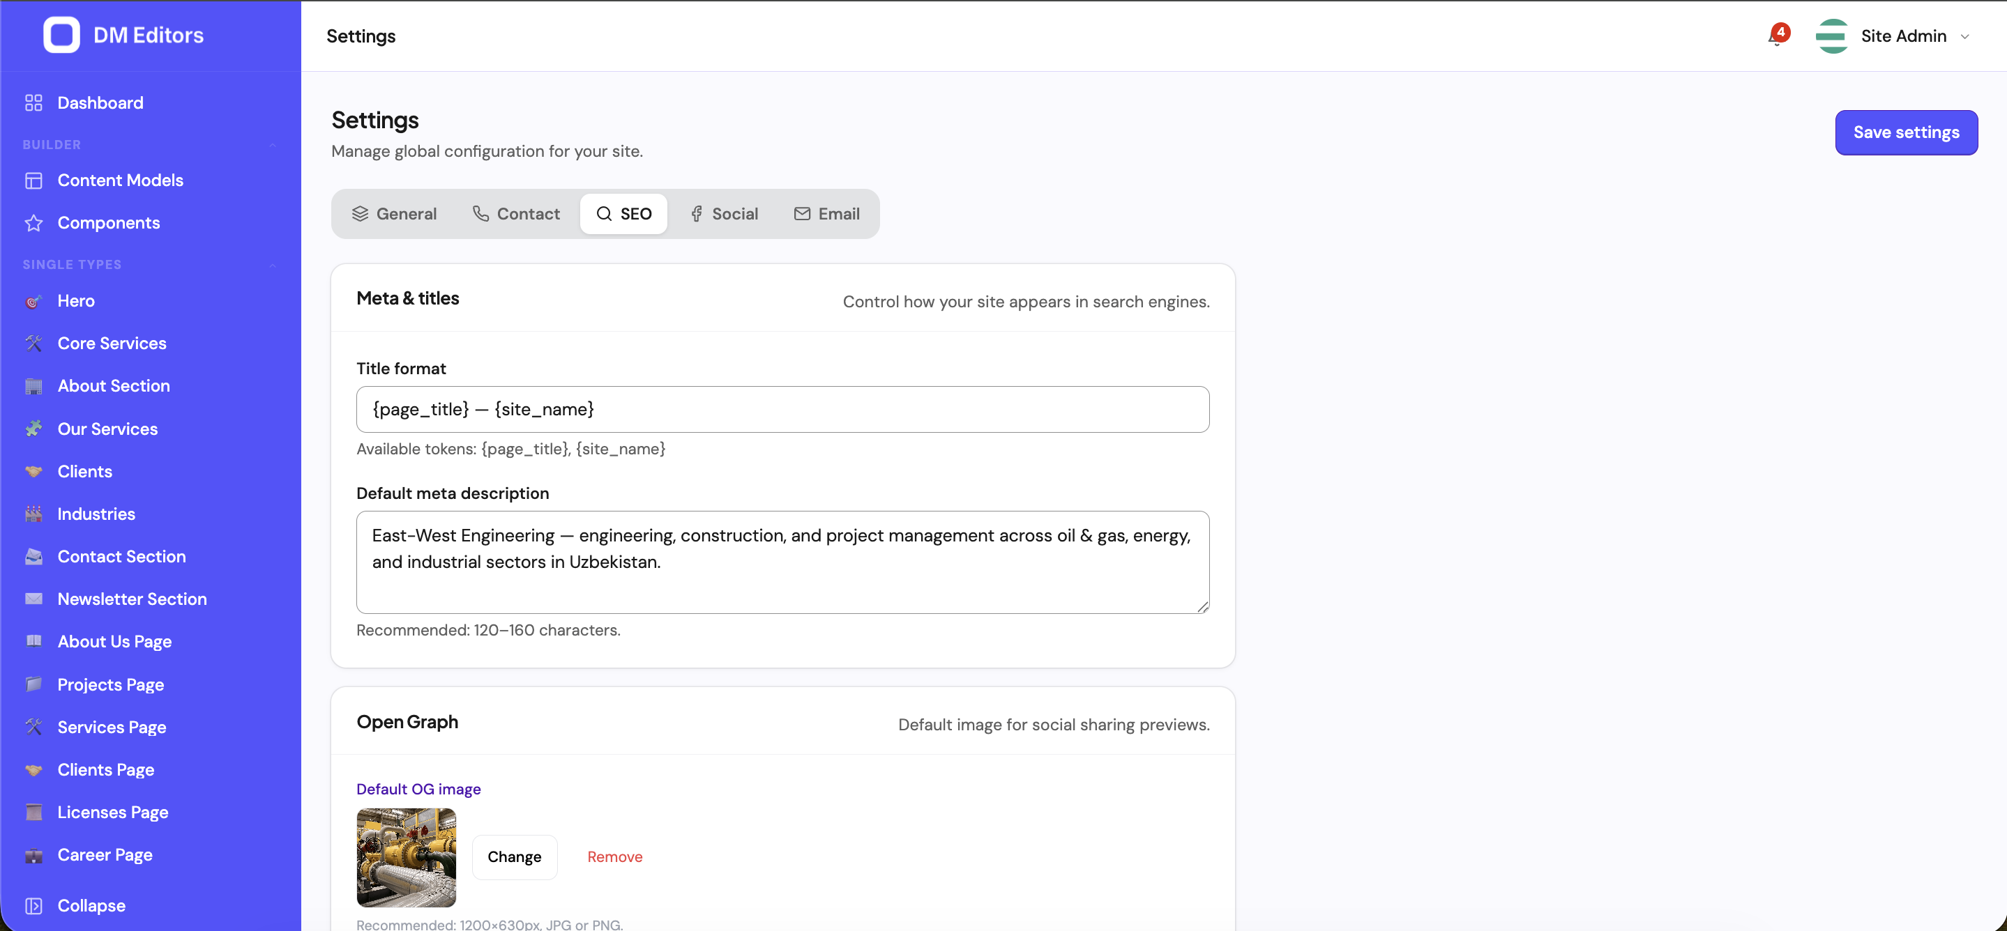Click the Collapse sidebar panel icon
The image size is (2007, 931).
(33, 906)
